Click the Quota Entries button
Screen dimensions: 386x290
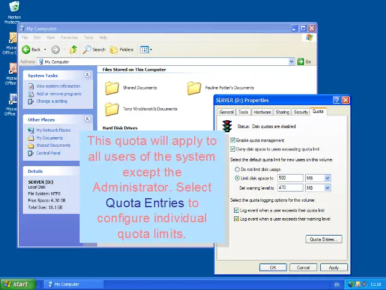coord(324,239)
